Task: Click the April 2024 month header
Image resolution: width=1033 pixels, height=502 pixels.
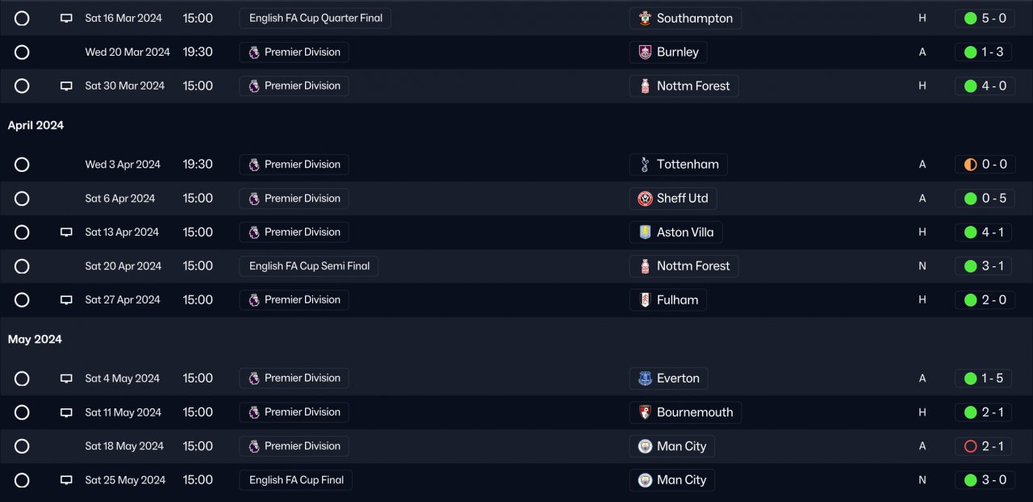Action: click(36, 126)
